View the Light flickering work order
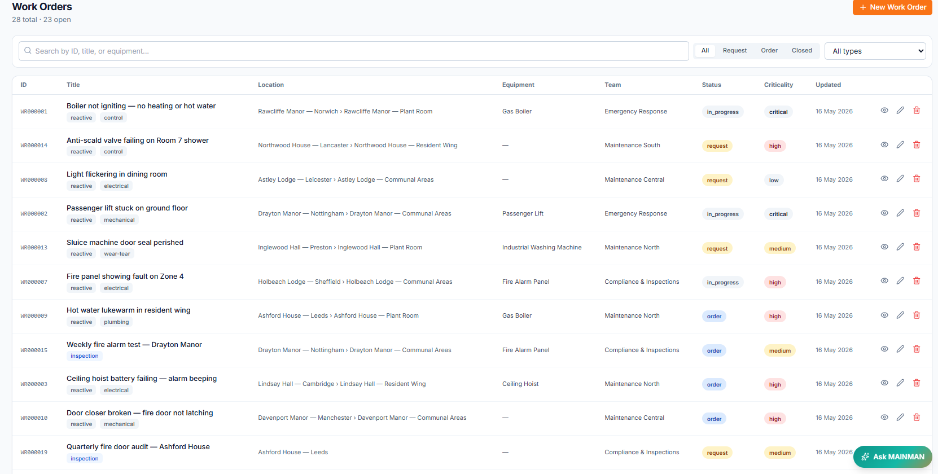Image resolution: width=938 pixels, height=474 pixels. tap(884, 179)
